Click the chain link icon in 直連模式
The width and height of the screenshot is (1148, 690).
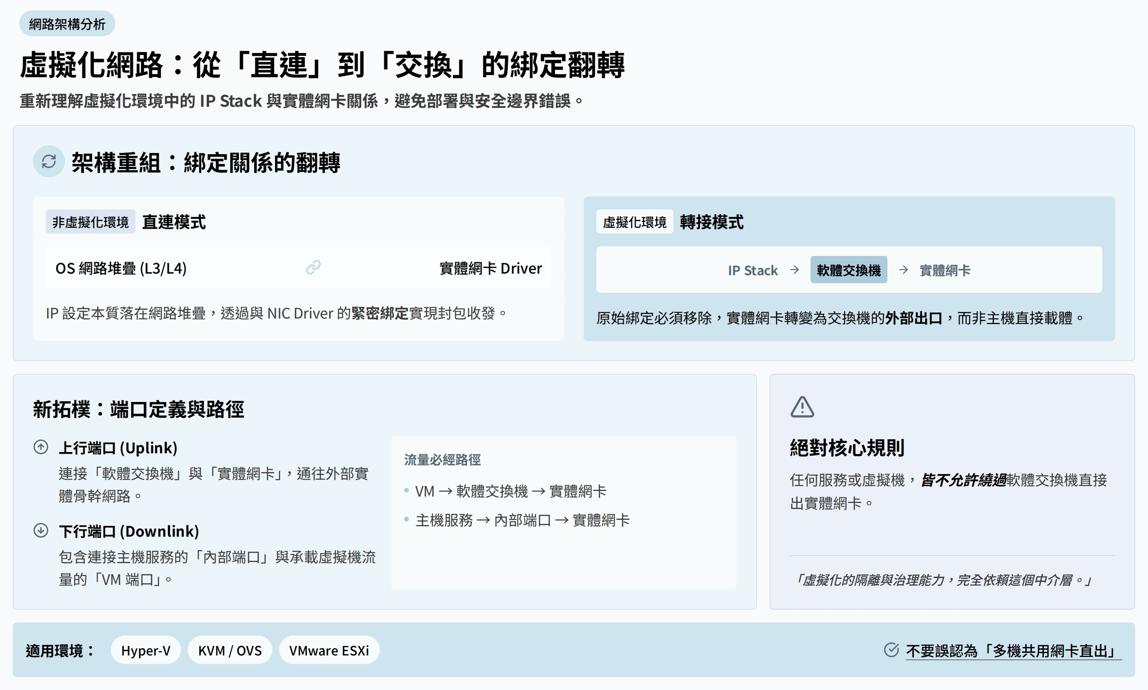[313, 267]
